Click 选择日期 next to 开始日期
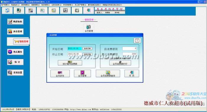This screenshot has width=207, height=112. pyautogui.click(x=87, y=49)
